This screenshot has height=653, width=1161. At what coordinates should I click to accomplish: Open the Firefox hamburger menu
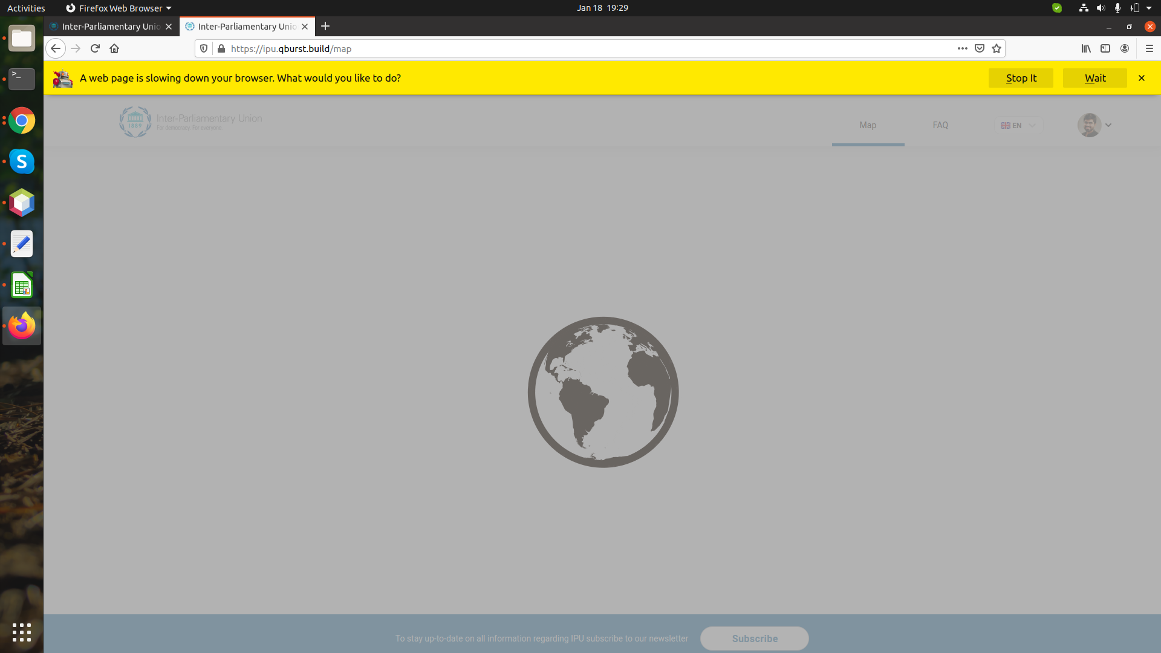[x=1151, y=48]
